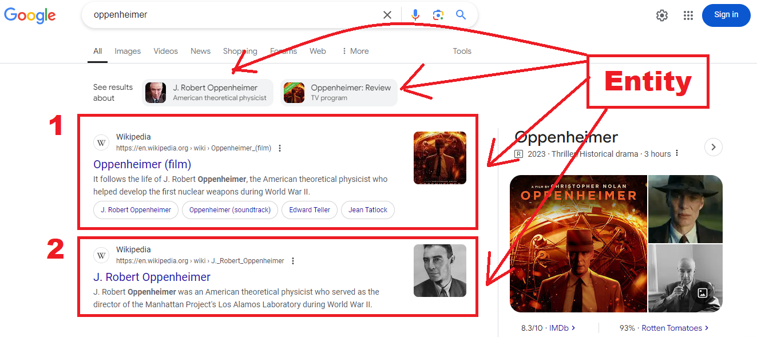Open the 8.3/10 IMDb rating link

pos(548,328)
